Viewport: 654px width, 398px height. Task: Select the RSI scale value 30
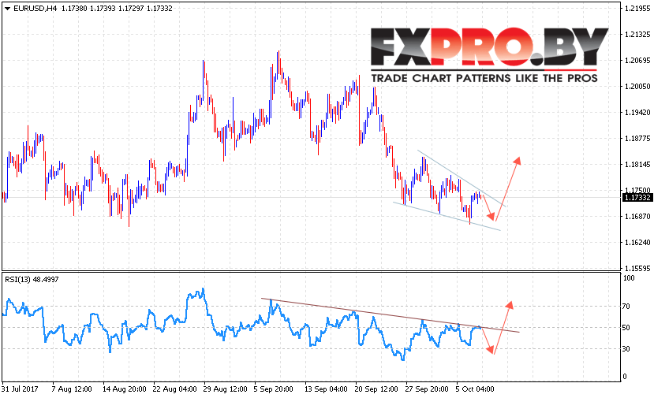click(626, 349)
